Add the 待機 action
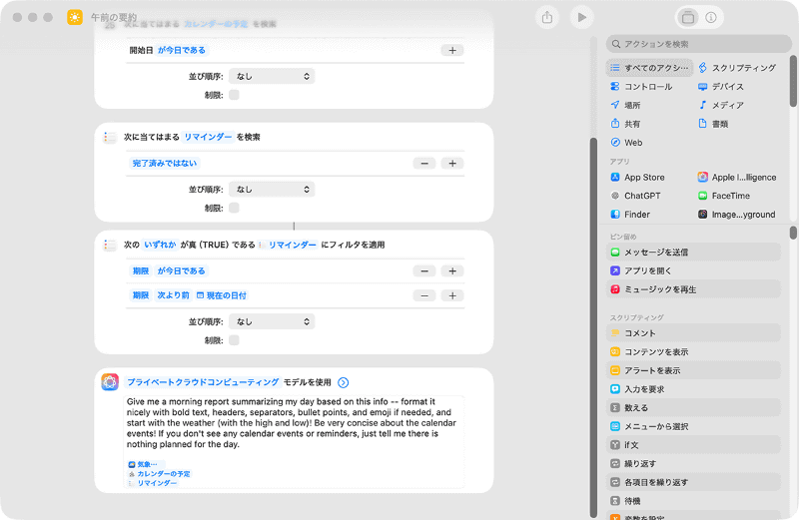799x520 pixels. pos(693,501)
